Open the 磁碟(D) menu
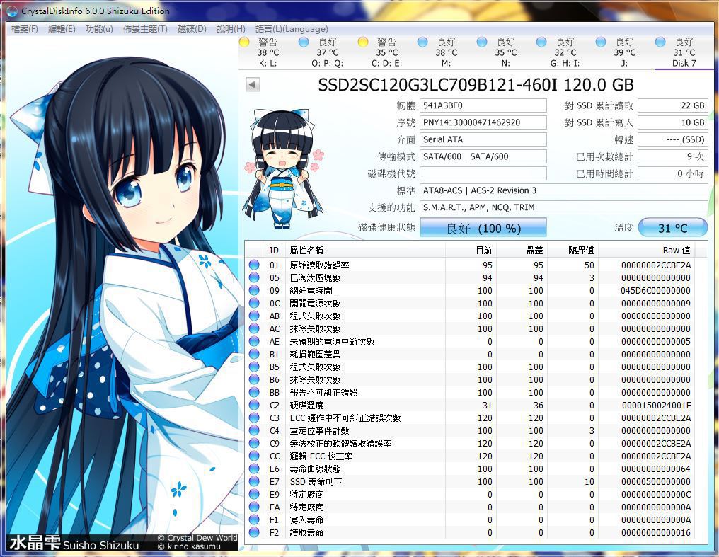The width and height of the screenshot is (719, 557). (192, 29)
